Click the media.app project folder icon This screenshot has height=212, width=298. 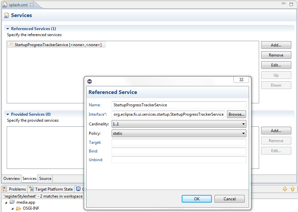coord(12,202)
